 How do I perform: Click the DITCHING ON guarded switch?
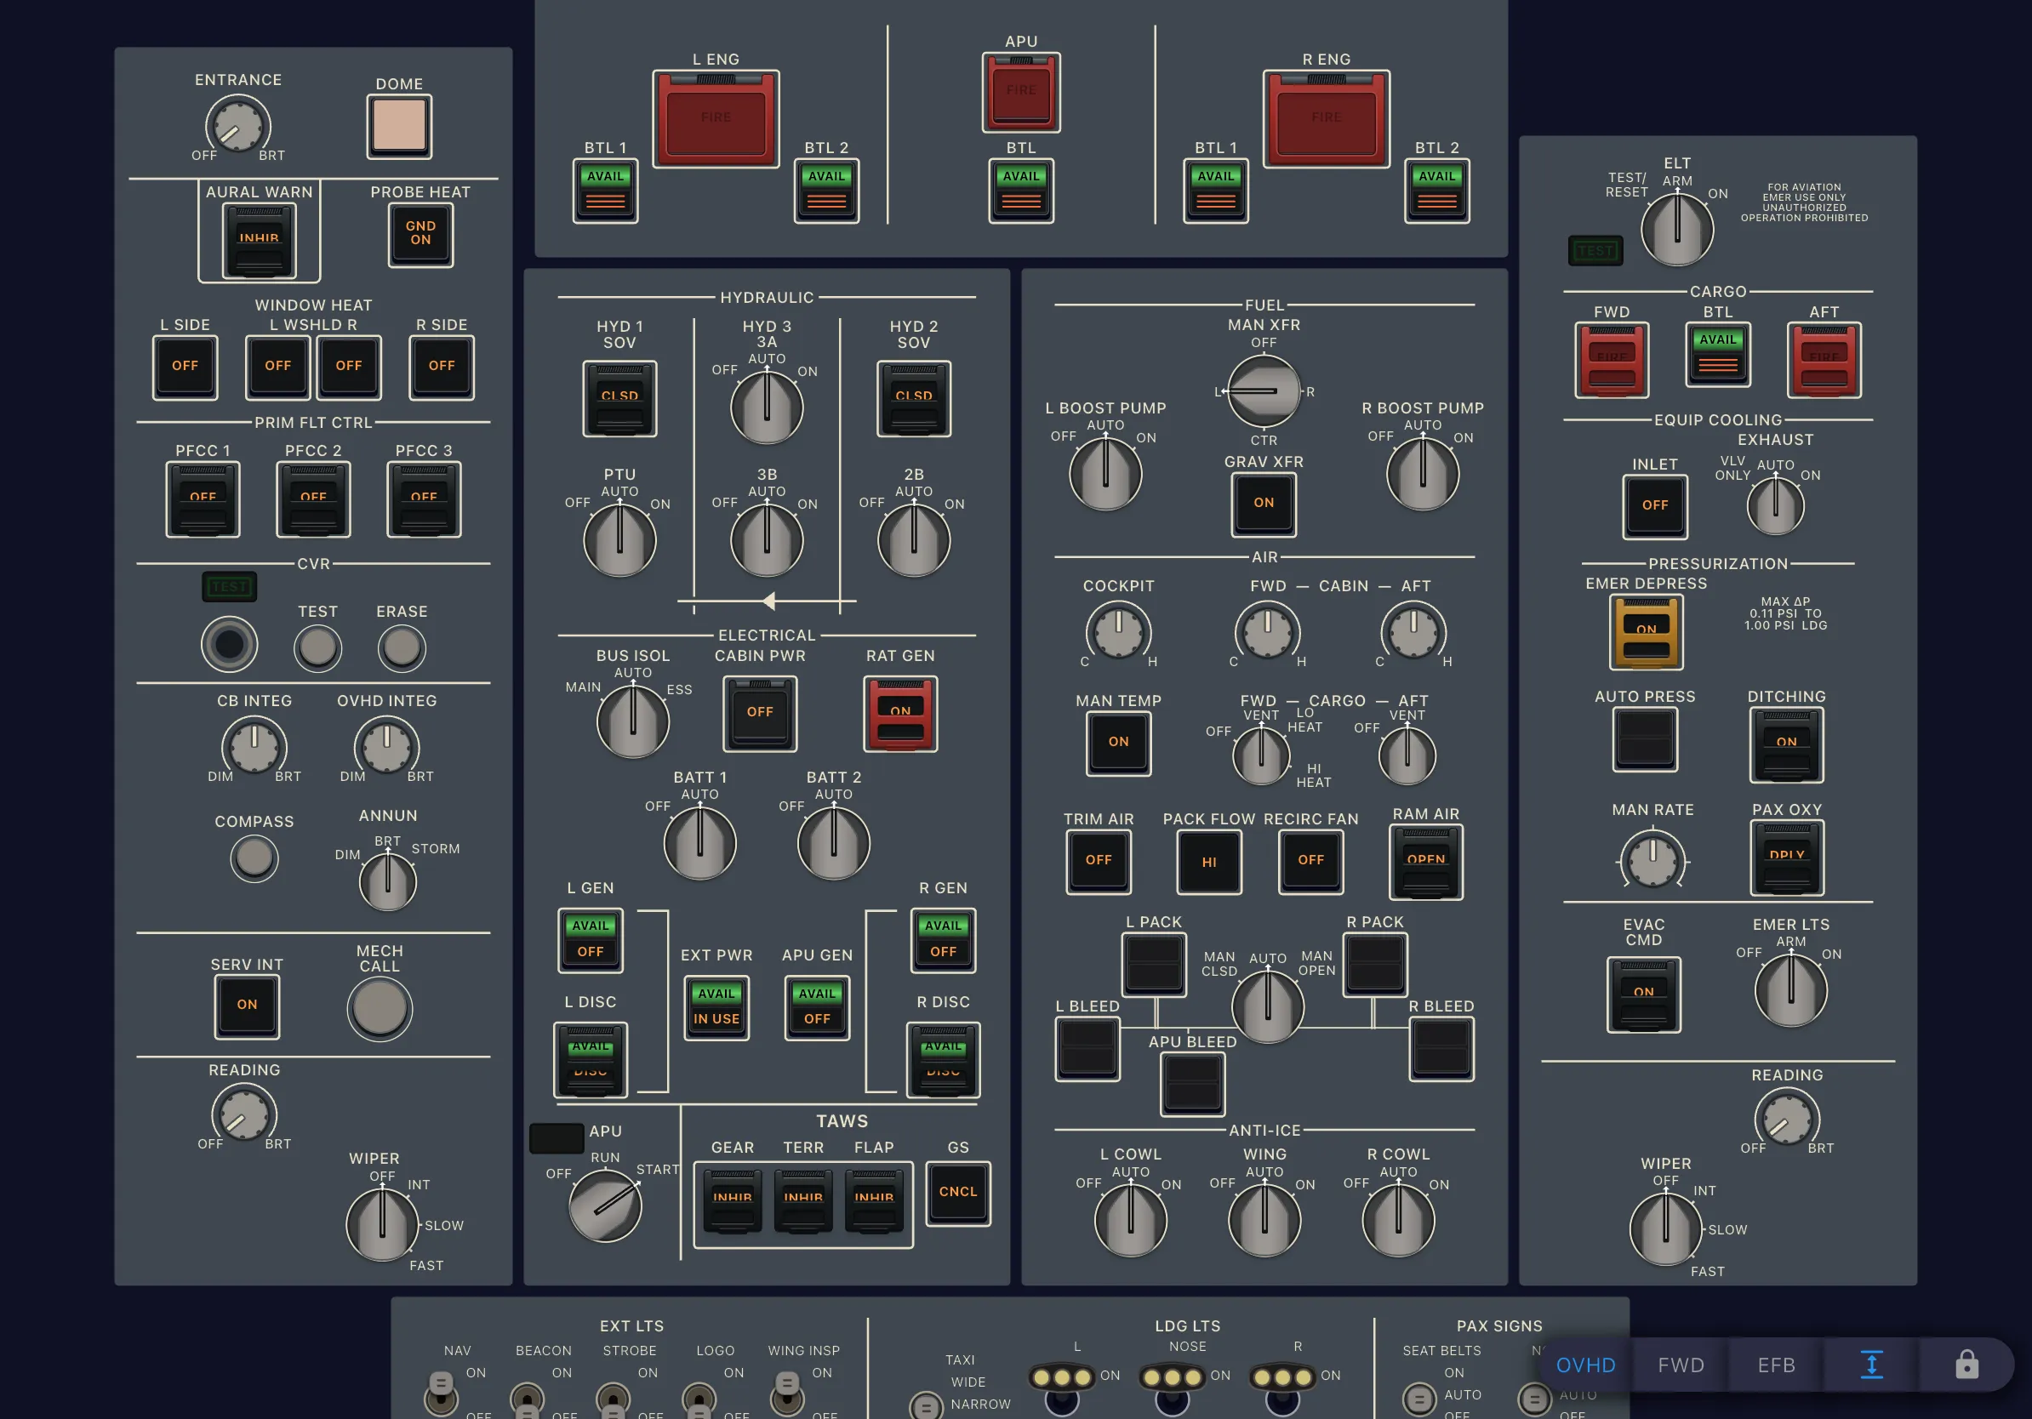[x=1787, y=745]
